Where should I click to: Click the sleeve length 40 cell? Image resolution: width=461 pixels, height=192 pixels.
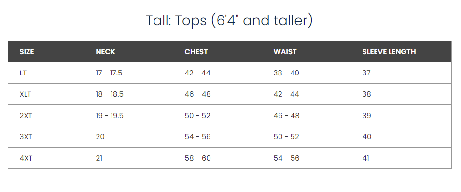point(366,137)
